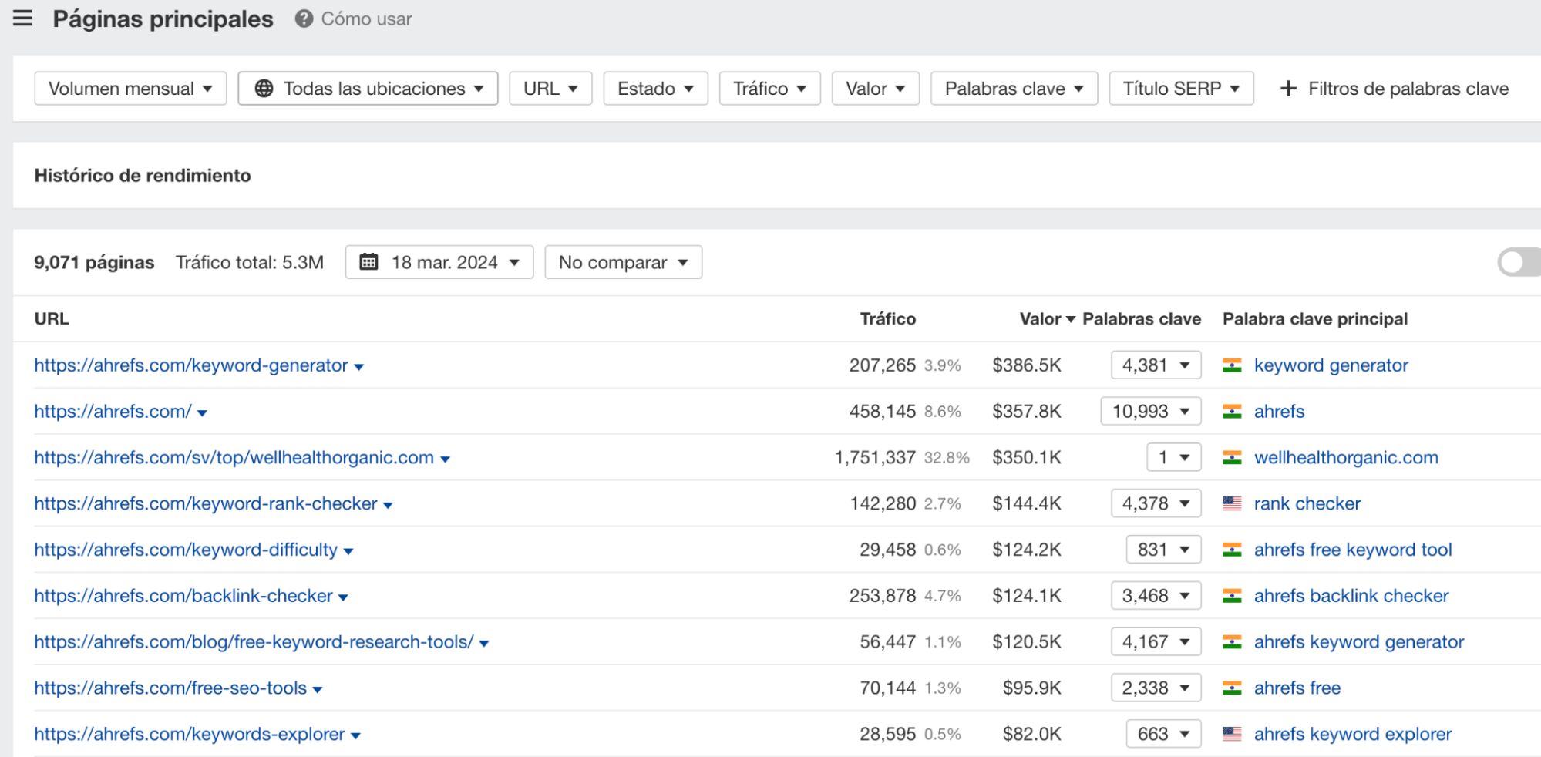Viewport: 1541px width, 757px height.
Task: Open the Estado filter dropdown
Action: pos(654,88)
